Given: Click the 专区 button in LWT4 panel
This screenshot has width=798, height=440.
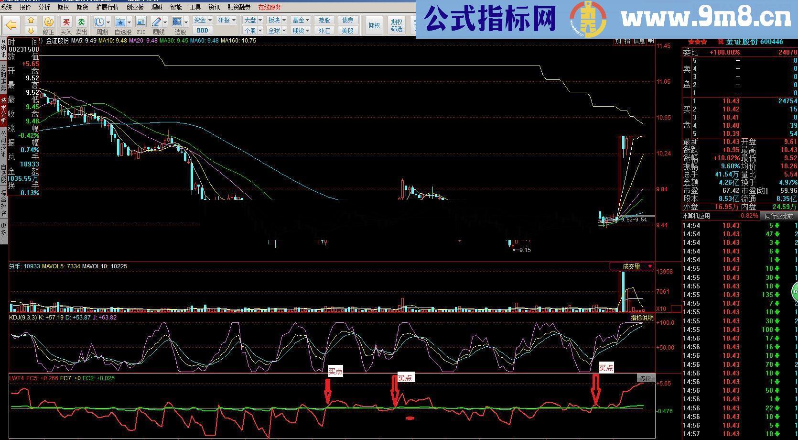Looking at the screenshot, I should [x=647, y=377].
